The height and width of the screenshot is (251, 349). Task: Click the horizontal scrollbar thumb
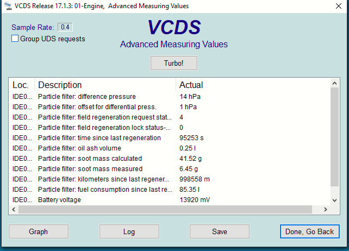165,209
